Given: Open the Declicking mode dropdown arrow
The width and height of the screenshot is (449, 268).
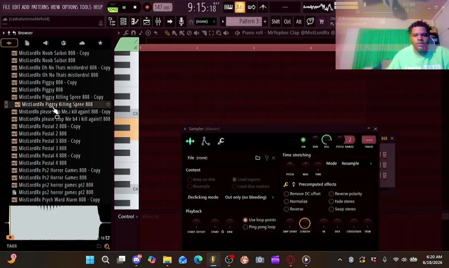Looking at the screenshot, I should click(x=273, y=197).
